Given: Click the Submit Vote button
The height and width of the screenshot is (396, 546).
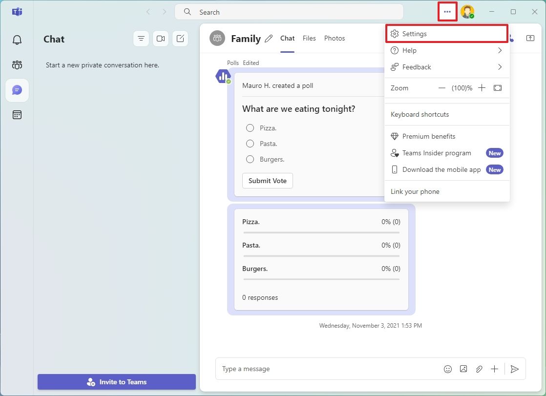Looking at the screenshot, I should coord(267,181).
